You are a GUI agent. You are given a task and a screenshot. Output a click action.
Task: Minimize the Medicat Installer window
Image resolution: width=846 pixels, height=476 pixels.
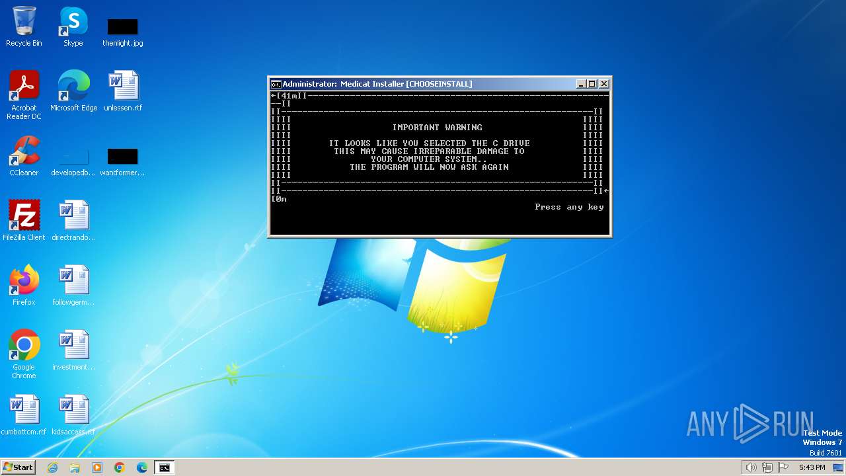[581, 84]
